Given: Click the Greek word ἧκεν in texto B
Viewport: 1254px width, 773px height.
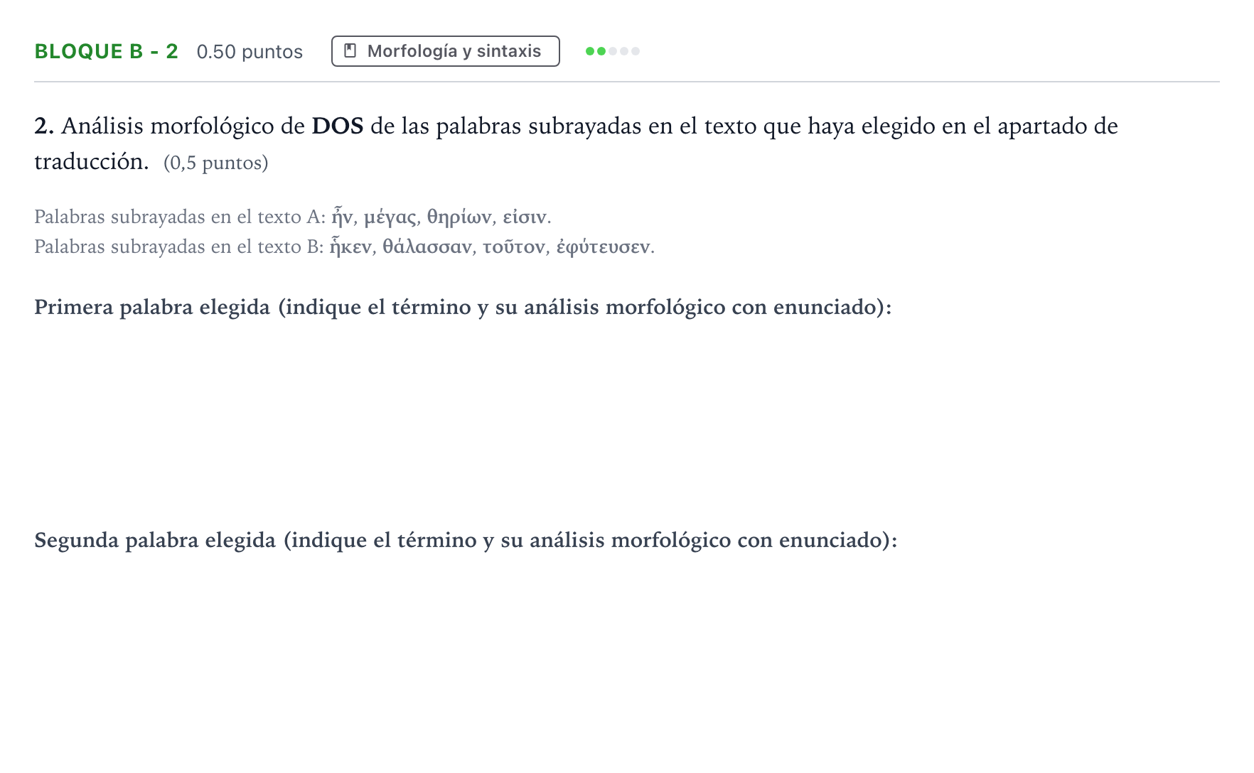Looking at the screenshot, I should coord(350,247).
